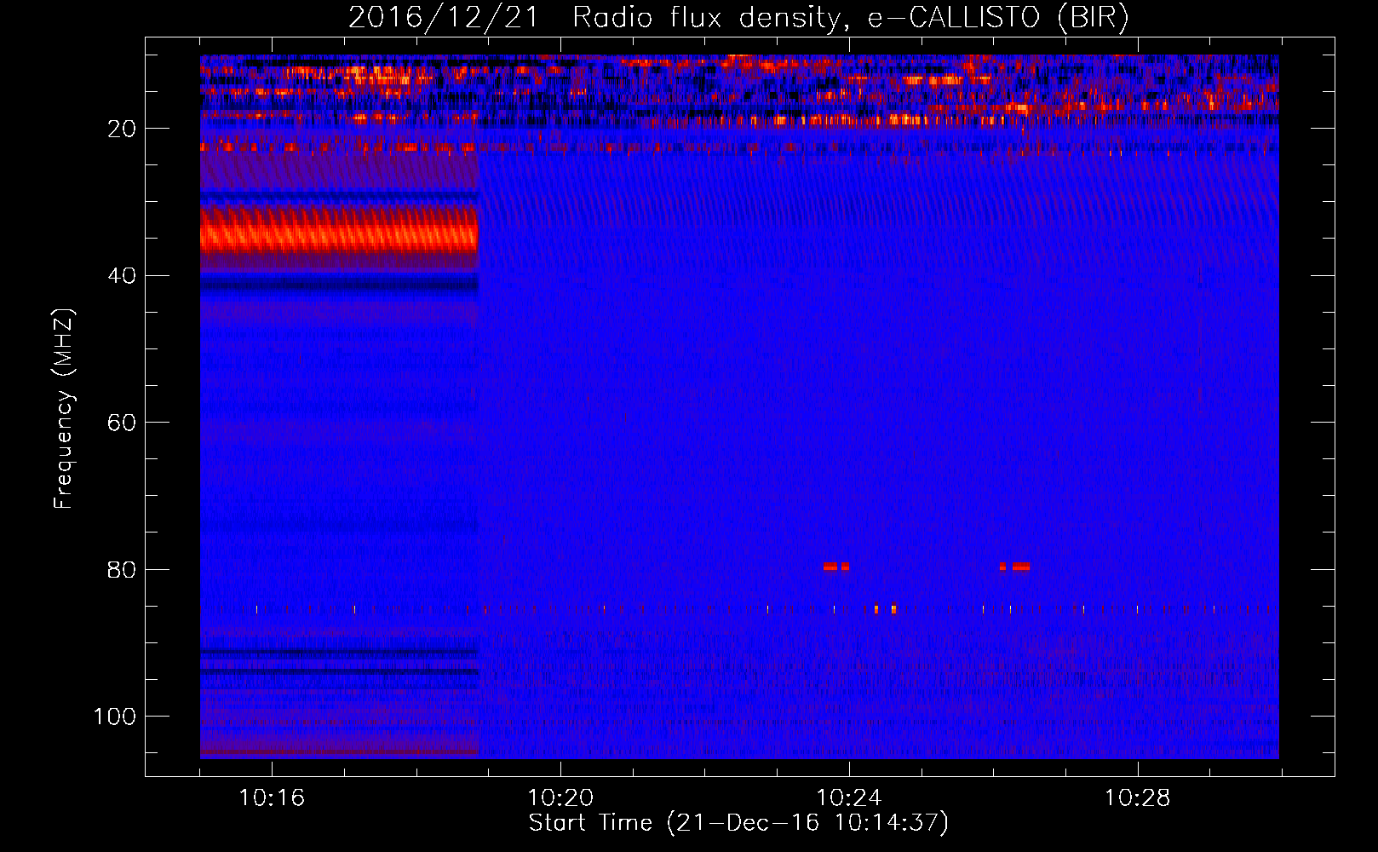Click the red burst at 80 MHz near 10:26
Screen dimensions: 1378x852
1014,567
